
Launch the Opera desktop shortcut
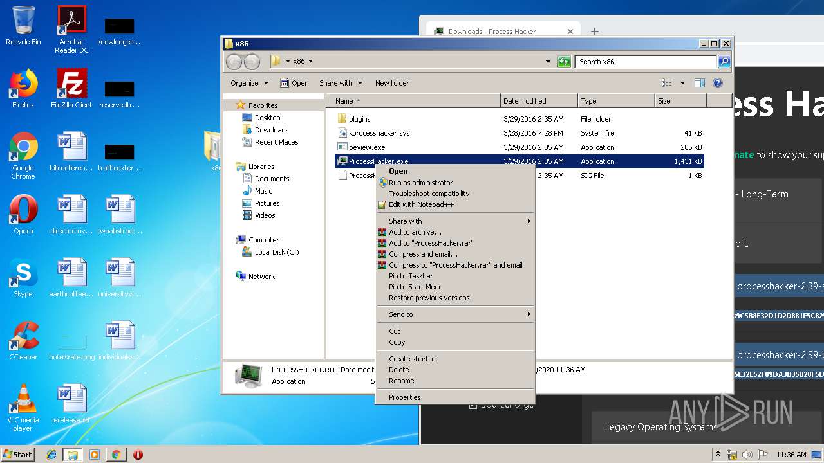pyautogui.click(x=23, y=215)
